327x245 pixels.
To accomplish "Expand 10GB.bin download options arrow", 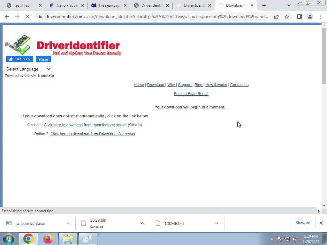I will tap(142, 223).
